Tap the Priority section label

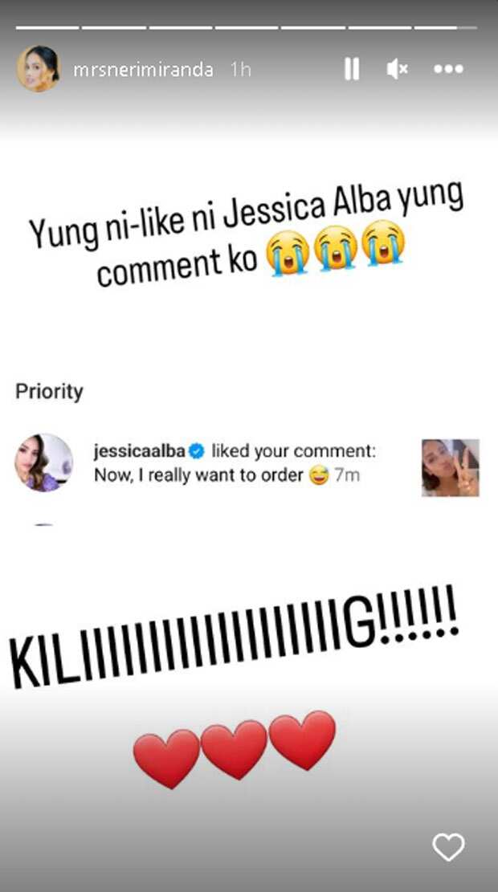tap(50, 391)
